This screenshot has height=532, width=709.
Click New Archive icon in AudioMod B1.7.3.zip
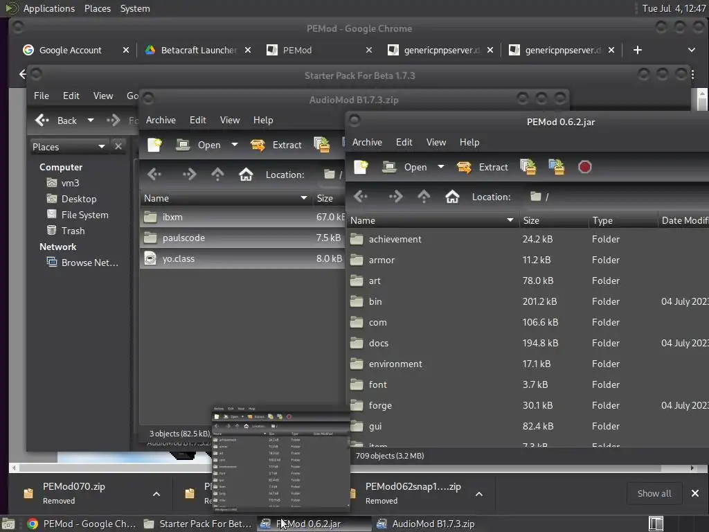(154, 145)
